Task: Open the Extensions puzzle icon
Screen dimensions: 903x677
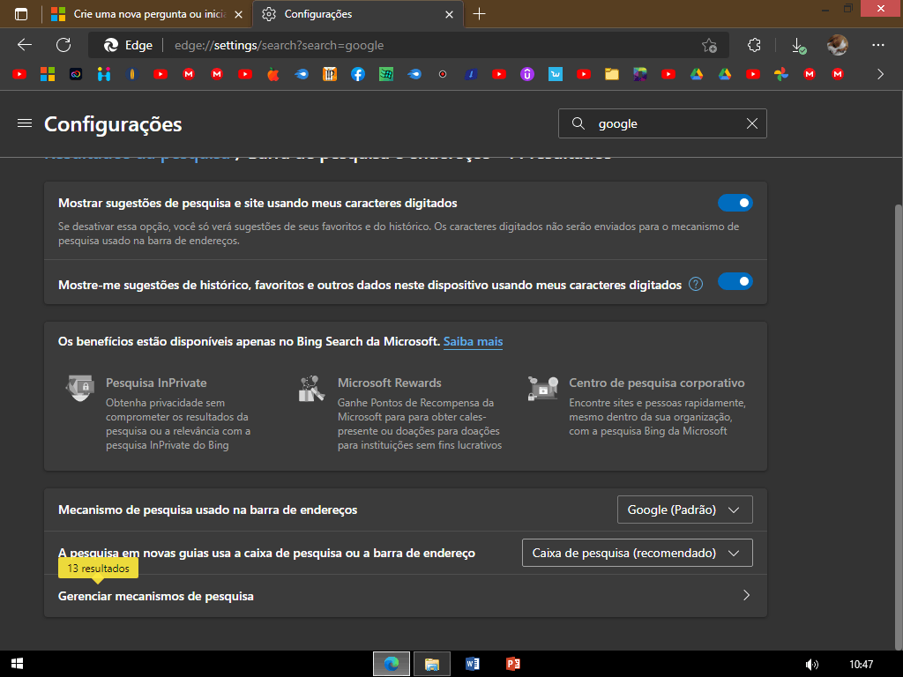Action: point(754,45)
